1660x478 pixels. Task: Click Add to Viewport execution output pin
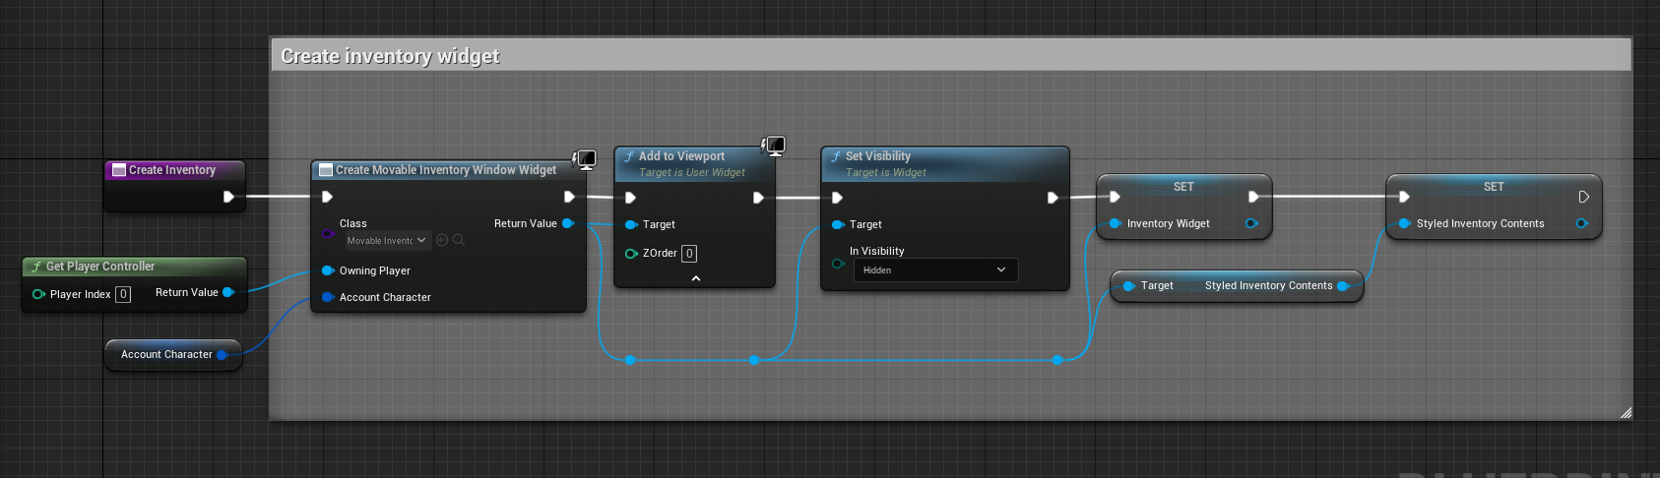click(x=758, y=198)
